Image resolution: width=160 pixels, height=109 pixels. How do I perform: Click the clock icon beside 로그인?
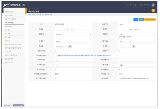(x=5, y=106)
